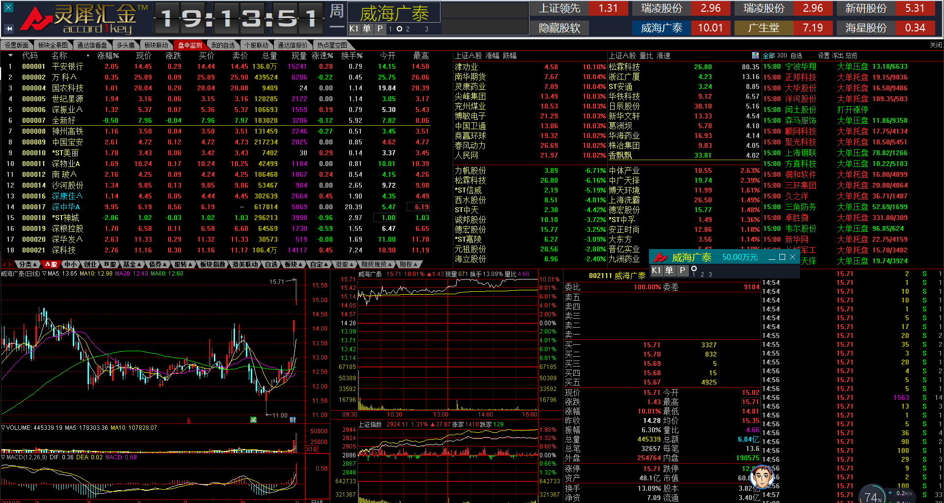Click the 74% circular gauge widget

873,494
